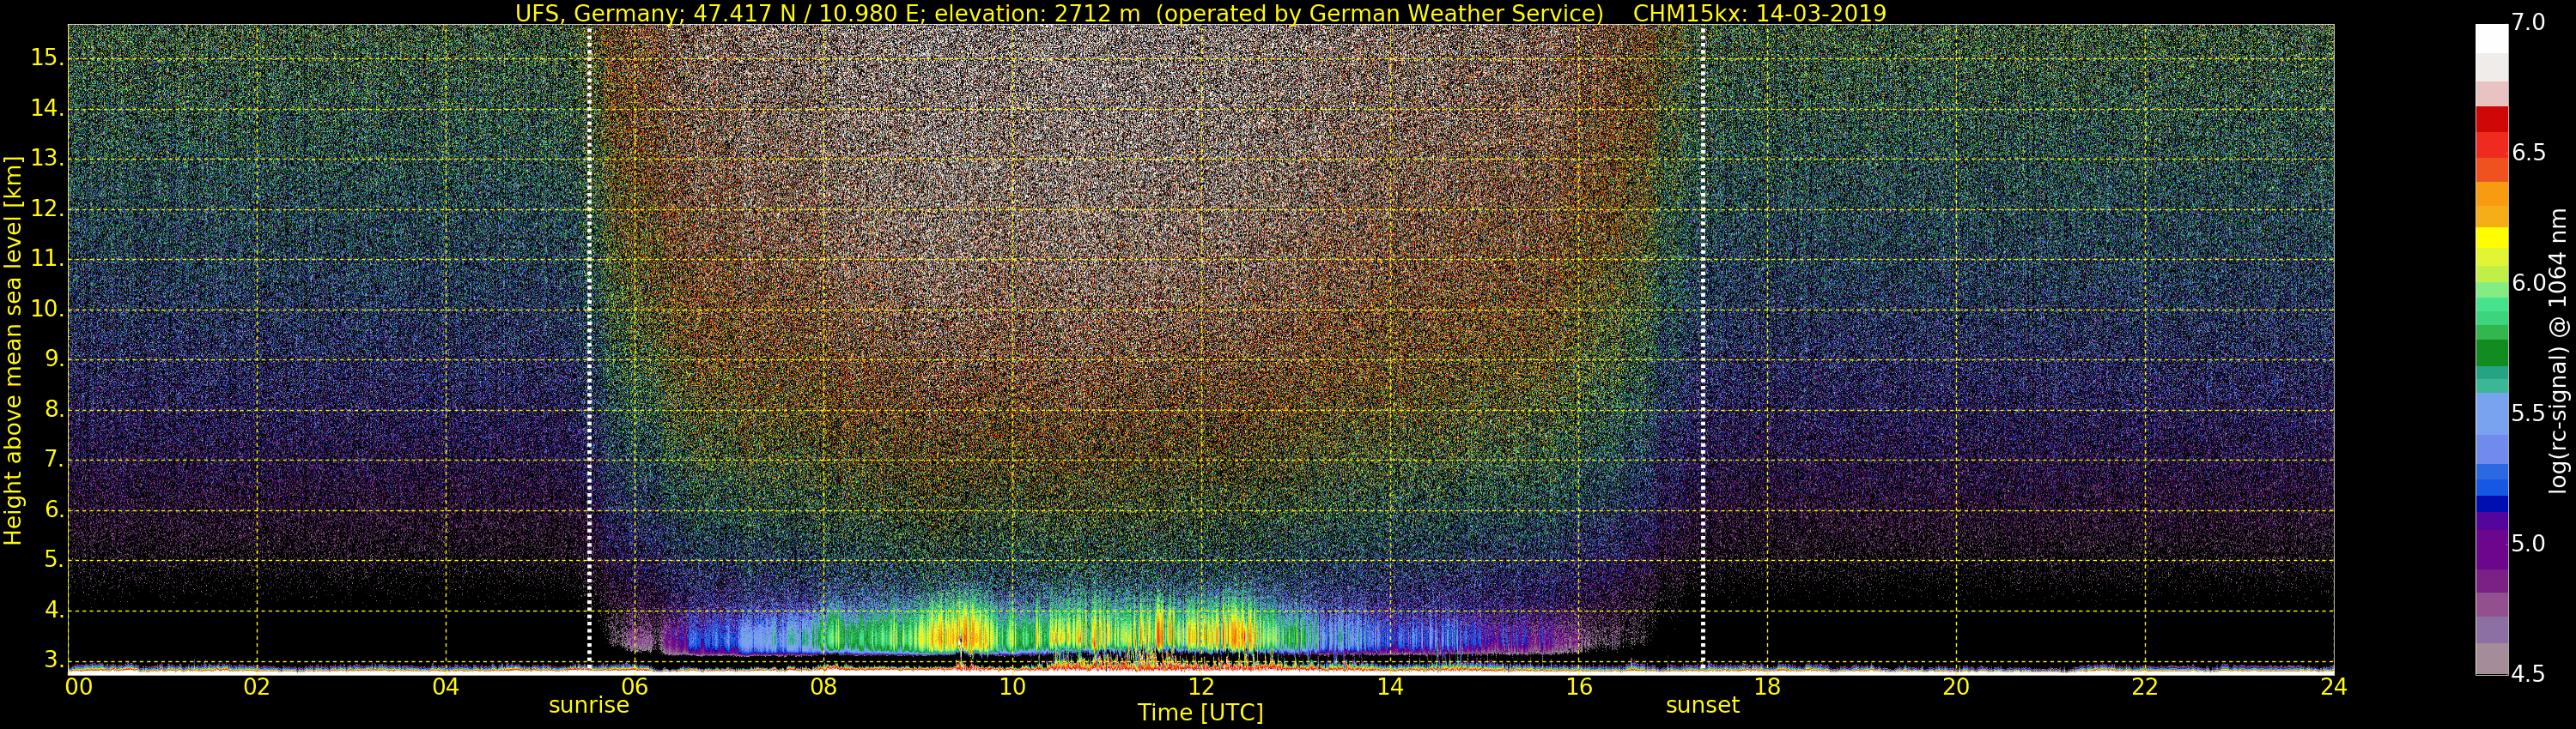Click the height axis tick "11."
The image size is (2576, 729).
pyautogui.click(x=47, y=259)
